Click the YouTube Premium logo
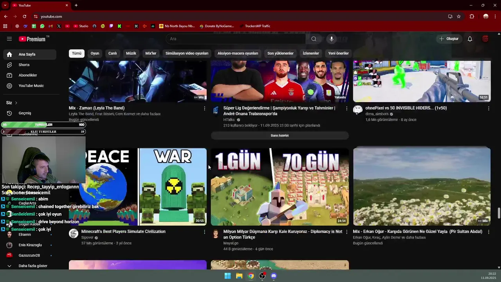 [32, 39]
